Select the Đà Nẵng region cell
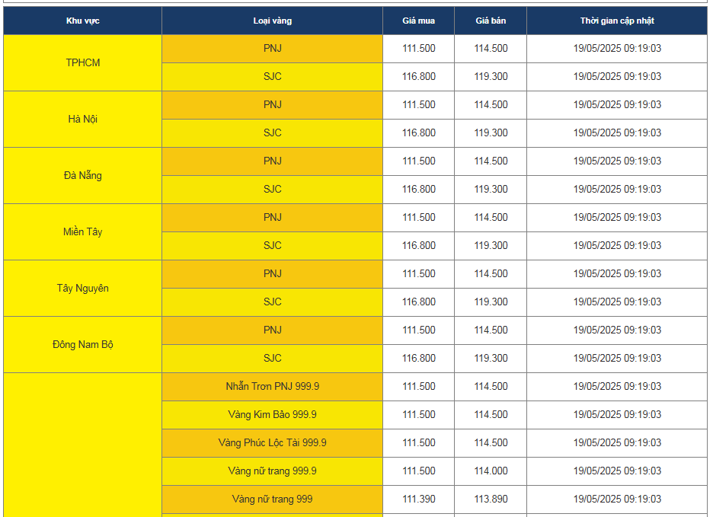The height and width of the screenshot is (517, 713). coord(82,176)
